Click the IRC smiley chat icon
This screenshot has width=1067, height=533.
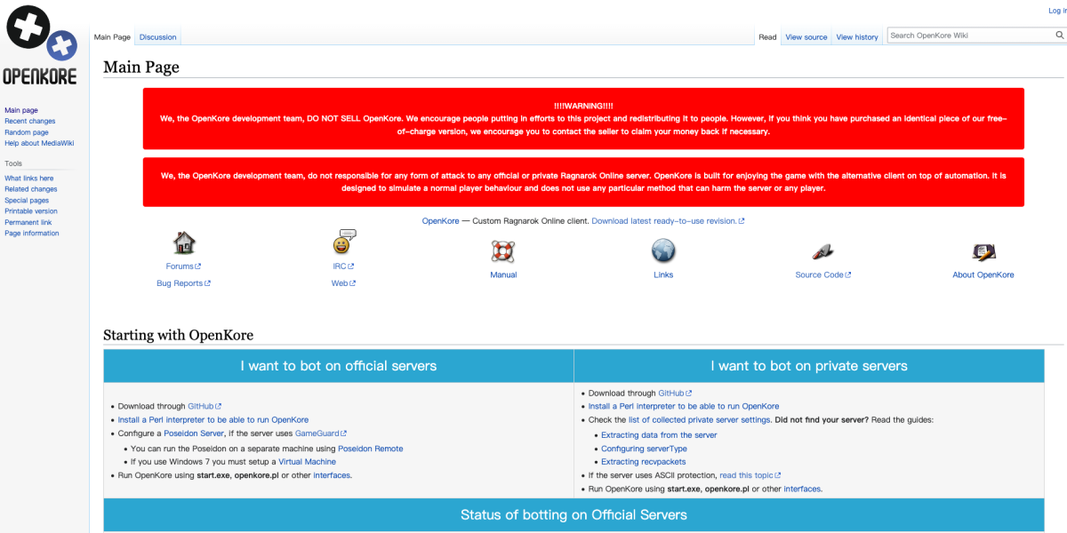click(x=344, y=242)
